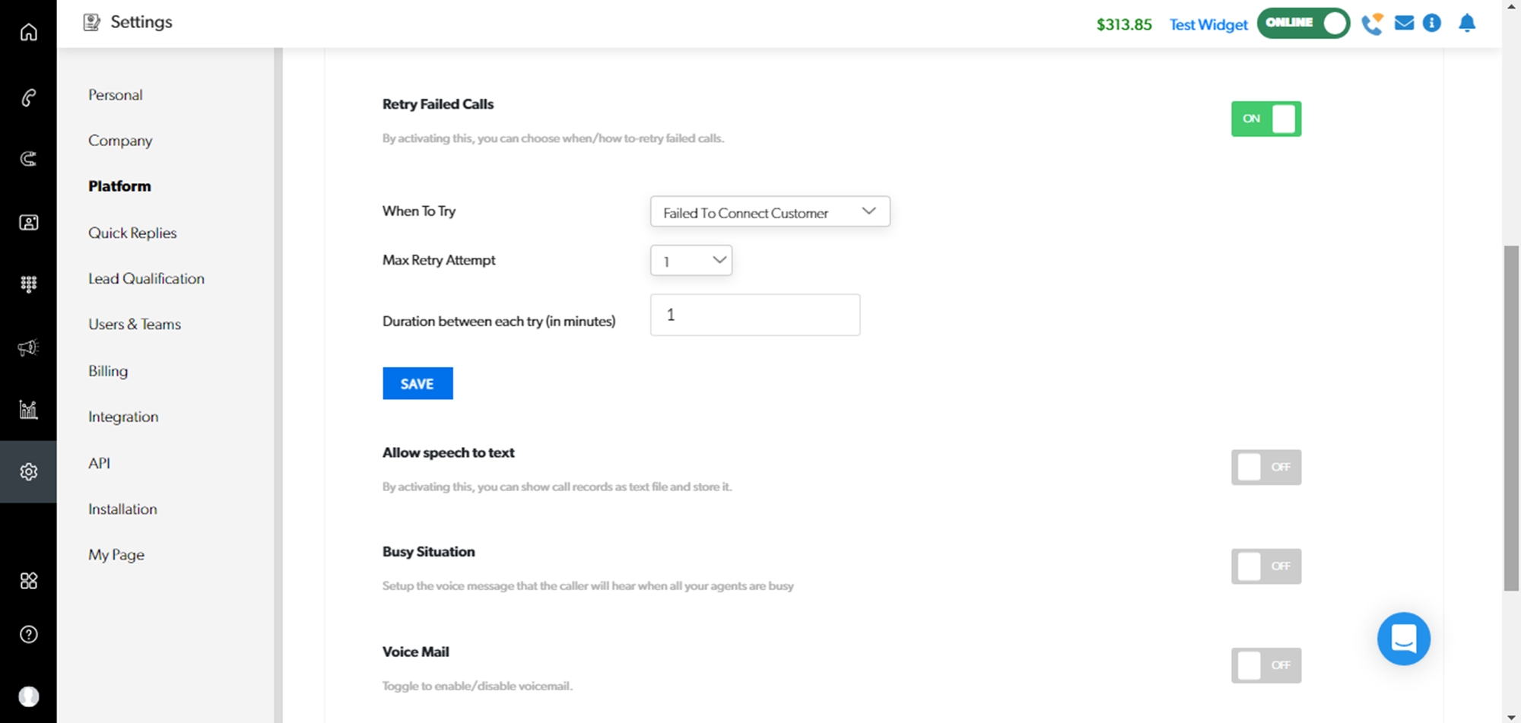The width and height of the screenshot is (1521, 723).
Task: Open the envelope messages icon
Action: [x=1404, y=24]
